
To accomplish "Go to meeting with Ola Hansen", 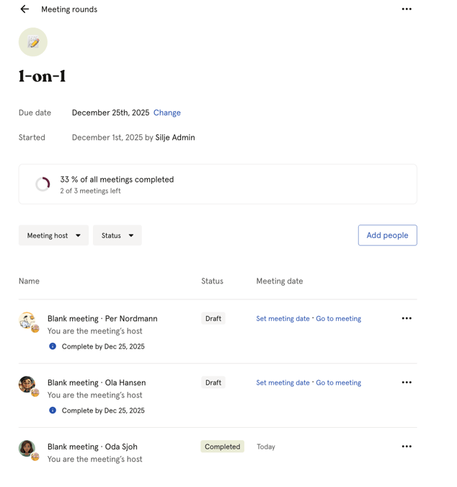I will tap(339, 383).
